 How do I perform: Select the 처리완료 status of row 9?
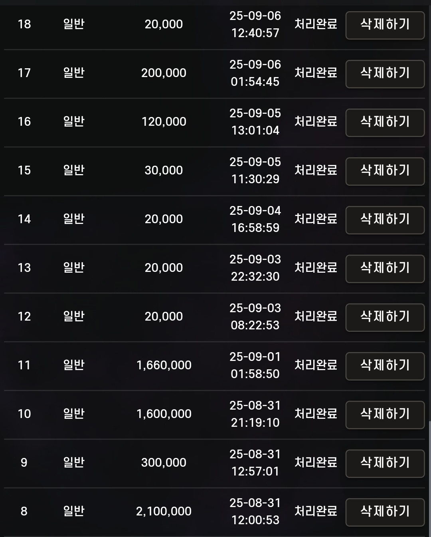click(316, 463)
